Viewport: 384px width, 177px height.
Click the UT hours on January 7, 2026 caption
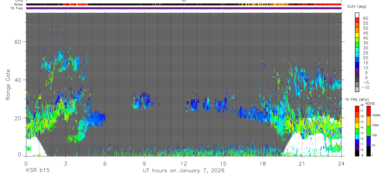click(184, 170)
